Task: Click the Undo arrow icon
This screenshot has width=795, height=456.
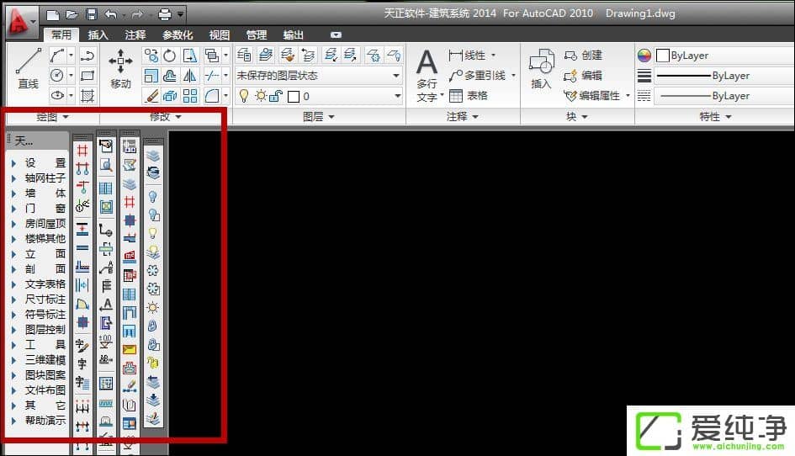Action: pos(110,14)
